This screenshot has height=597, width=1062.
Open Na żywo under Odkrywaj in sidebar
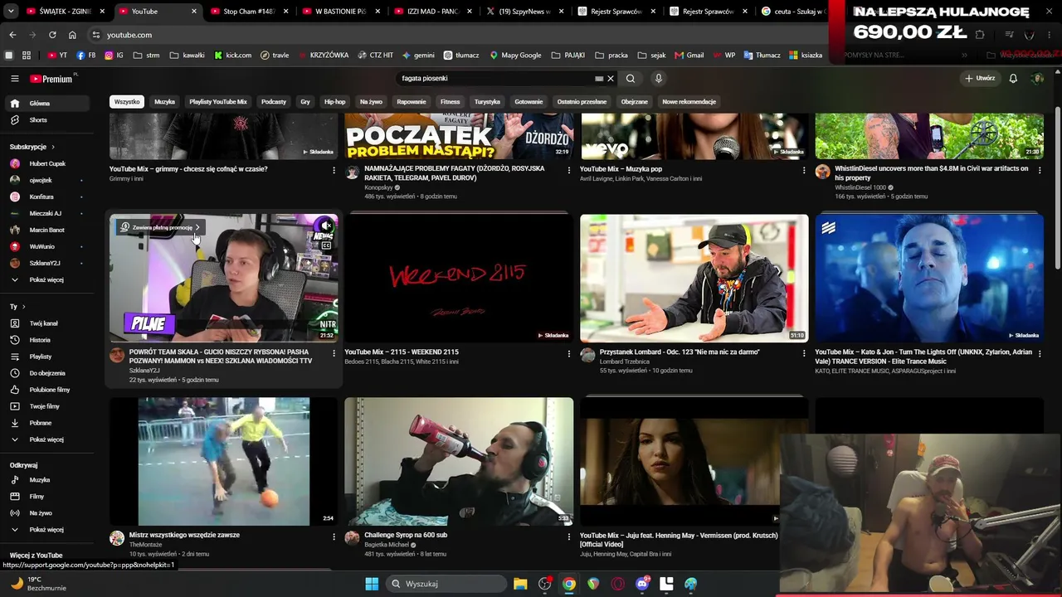(x=46, y=513)
